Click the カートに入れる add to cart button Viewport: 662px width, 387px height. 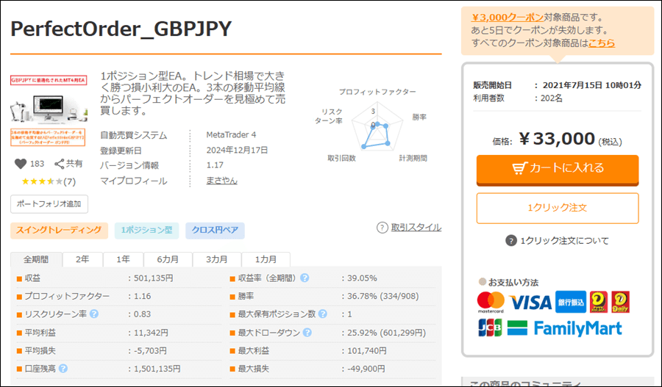558,170
